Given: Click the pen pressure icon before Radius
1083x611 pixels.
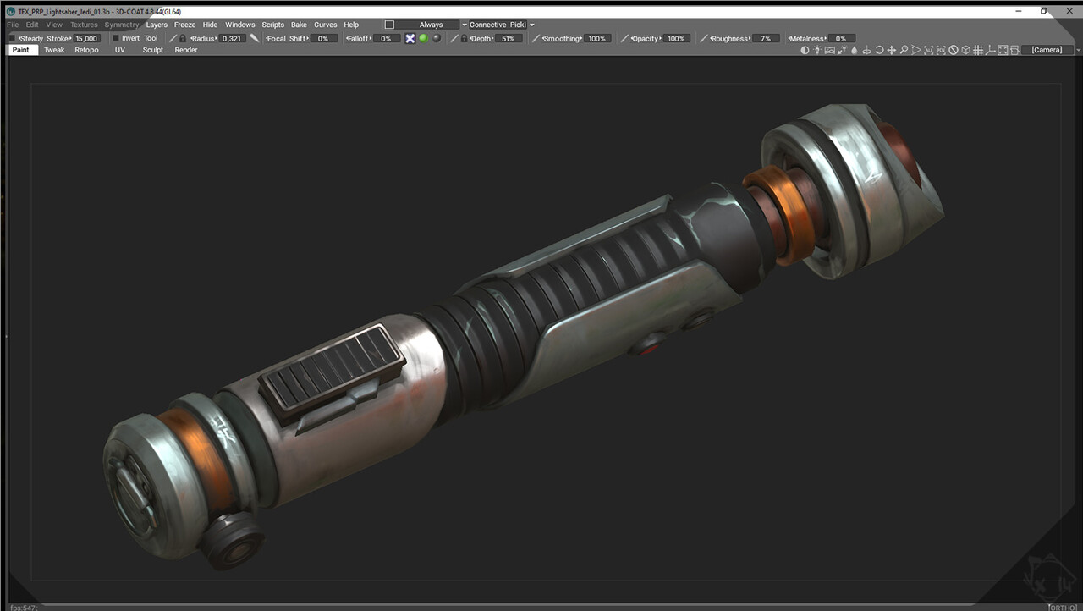Looking at the screenshot, I should (173, 38).
